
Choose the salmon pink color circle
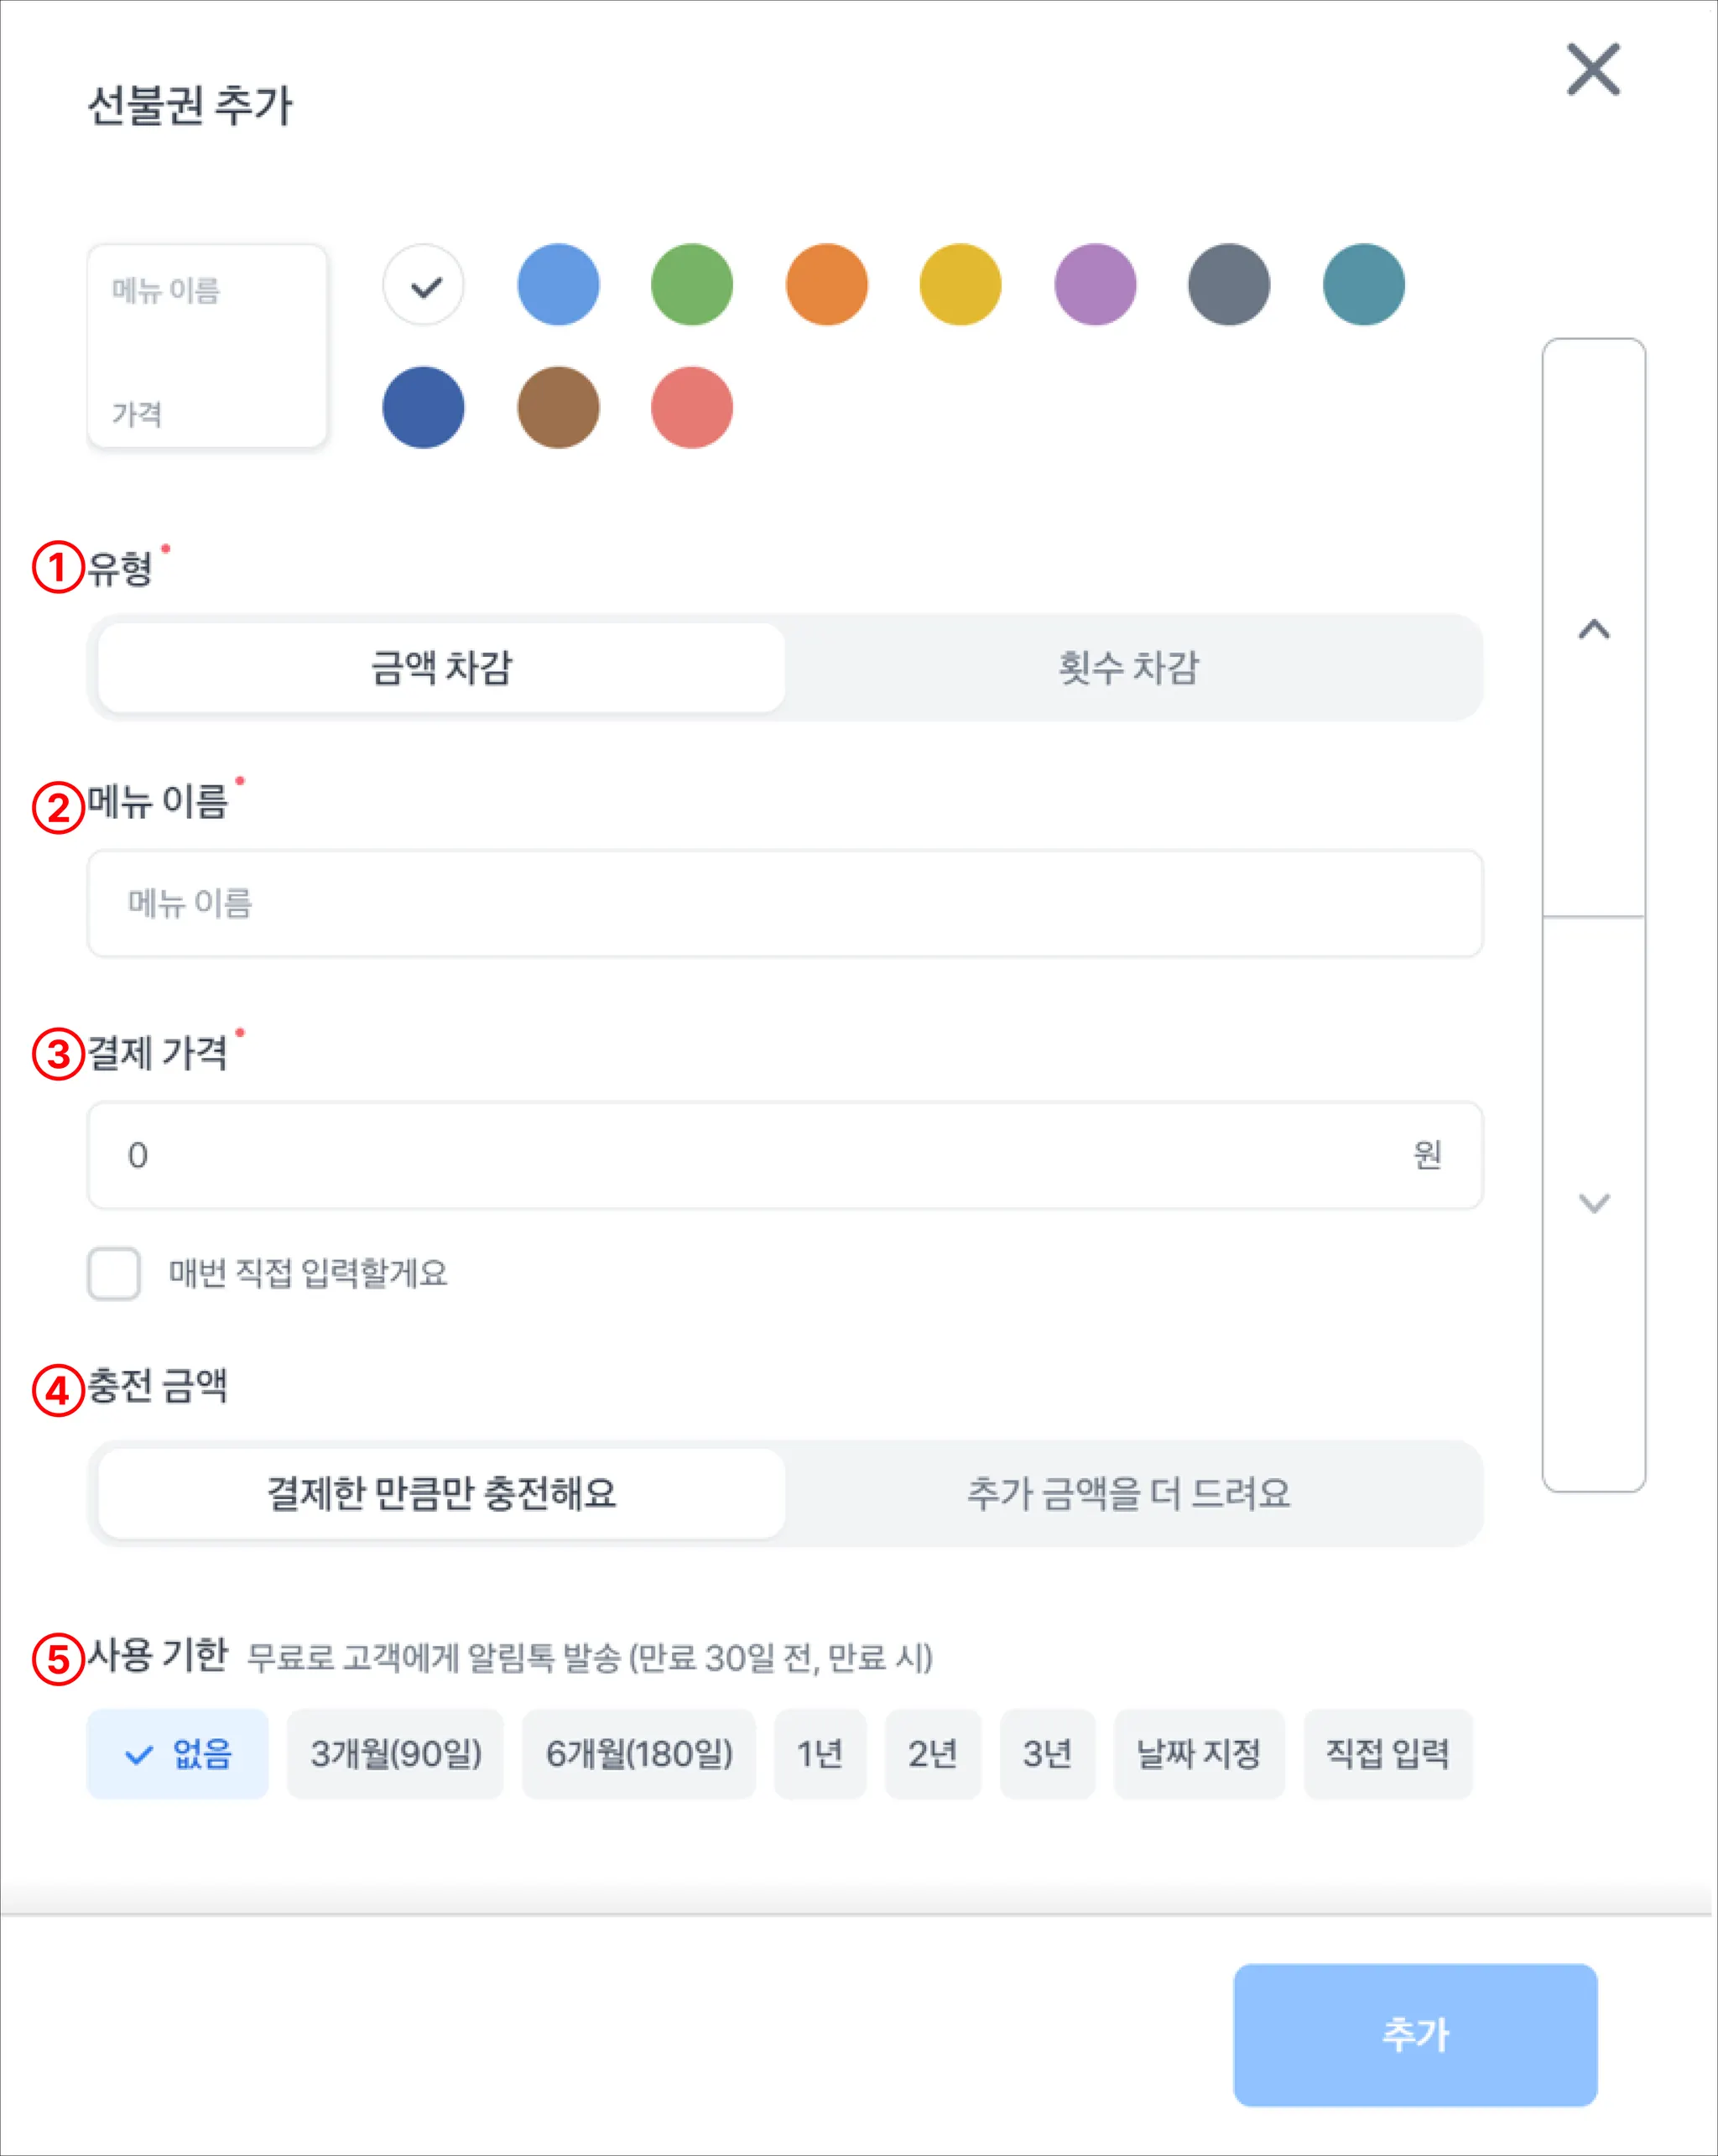click(x=692, y=407)
